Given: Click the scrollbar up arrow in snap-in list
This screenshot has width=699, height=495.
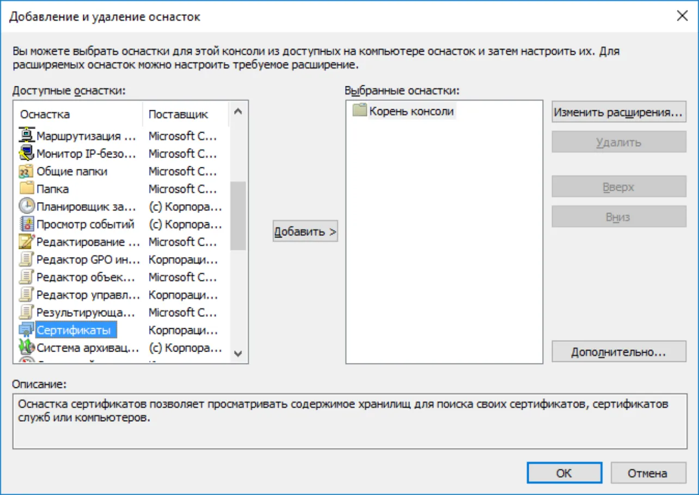Looking at the screenshot, I should (x=238, y=111).
